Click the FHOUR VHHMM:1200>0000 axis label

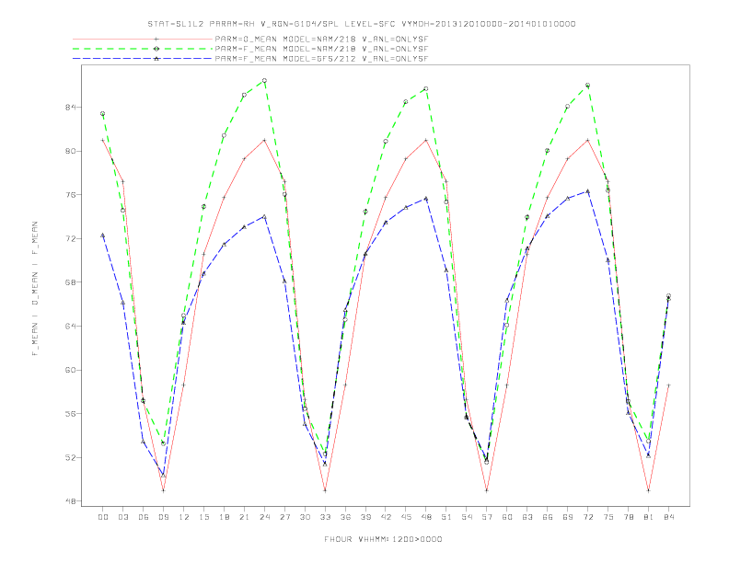pos(383,539)
